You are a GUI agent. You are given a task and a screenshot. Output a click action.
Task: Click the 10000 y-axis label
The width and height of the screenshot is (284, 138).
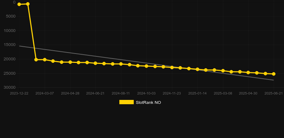[10, 31]
